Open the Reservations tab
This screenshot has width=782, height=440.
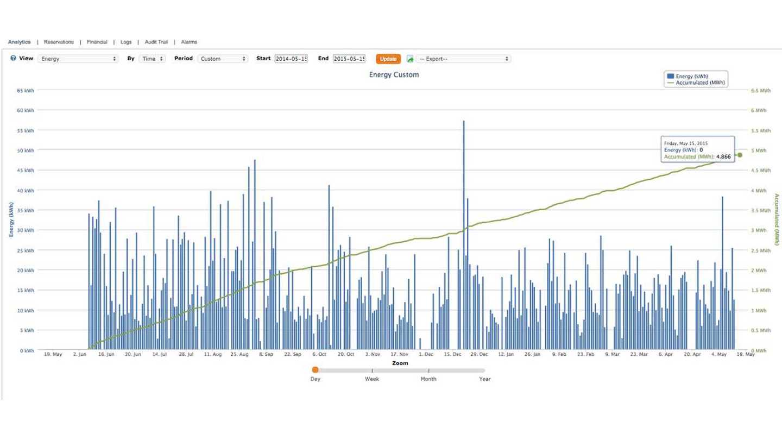(59, 42)
